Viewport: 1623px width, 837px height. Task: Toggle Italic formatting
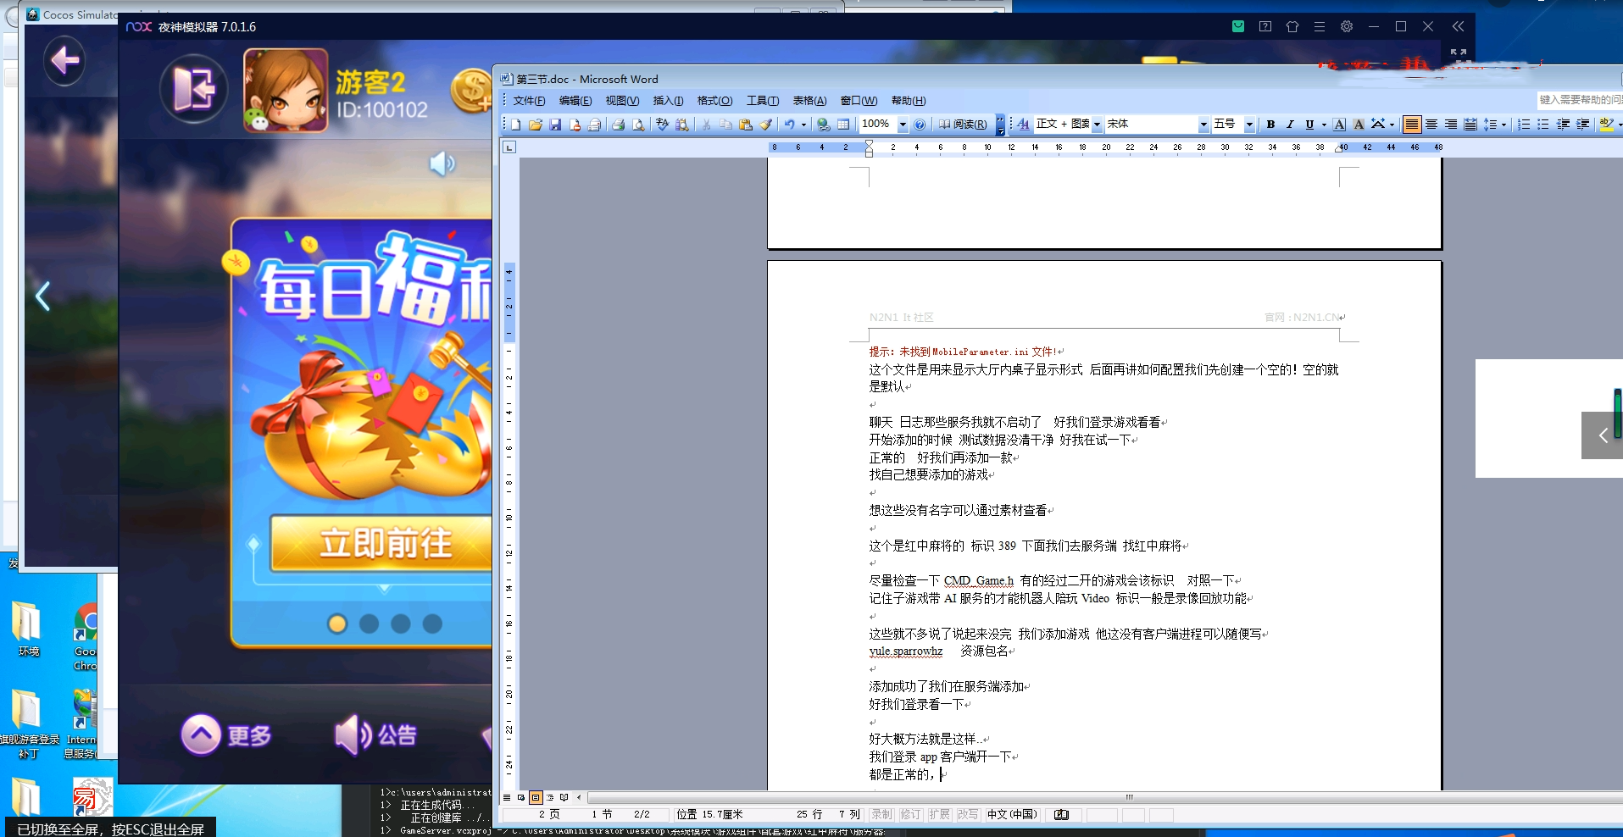coord(1290,125)
